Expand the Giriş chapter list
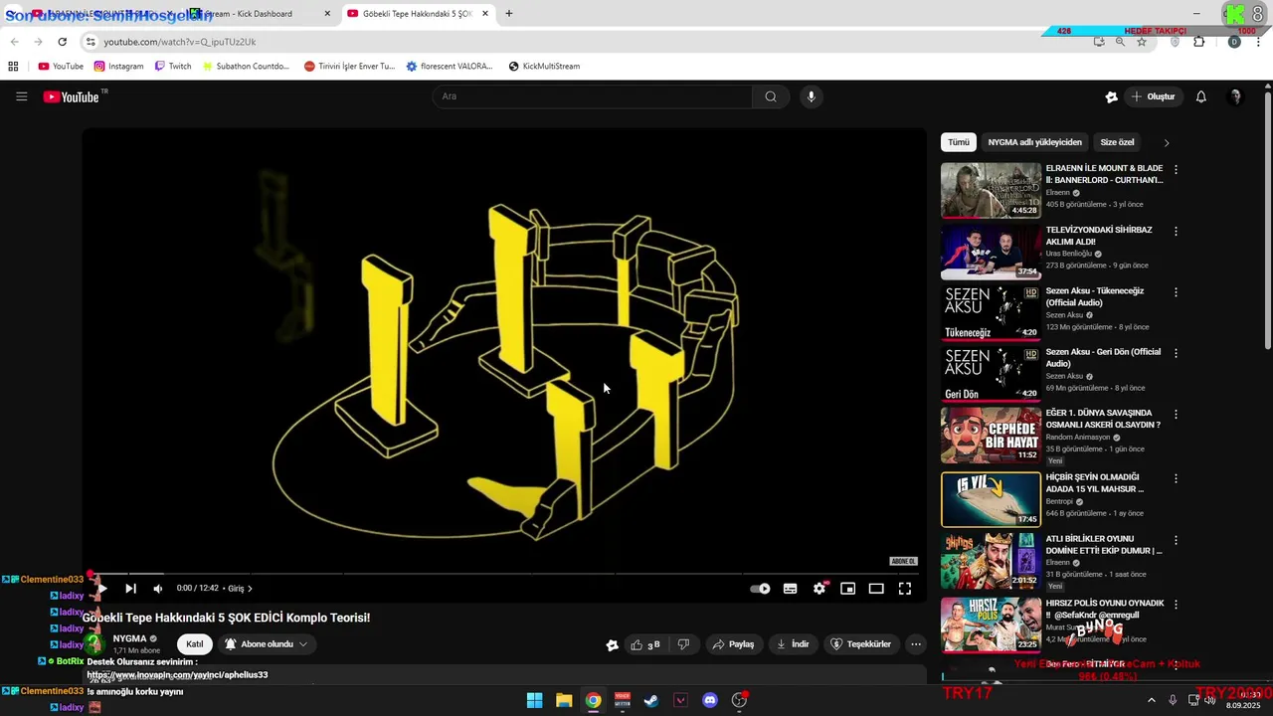1273x716 pixels. (x=240, y=589)
